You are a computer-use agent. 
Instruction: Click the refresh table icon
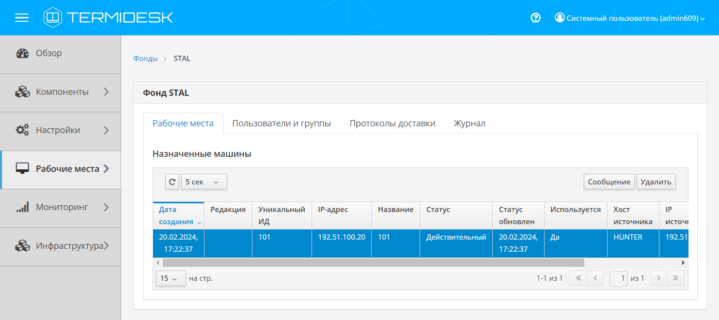172,182
